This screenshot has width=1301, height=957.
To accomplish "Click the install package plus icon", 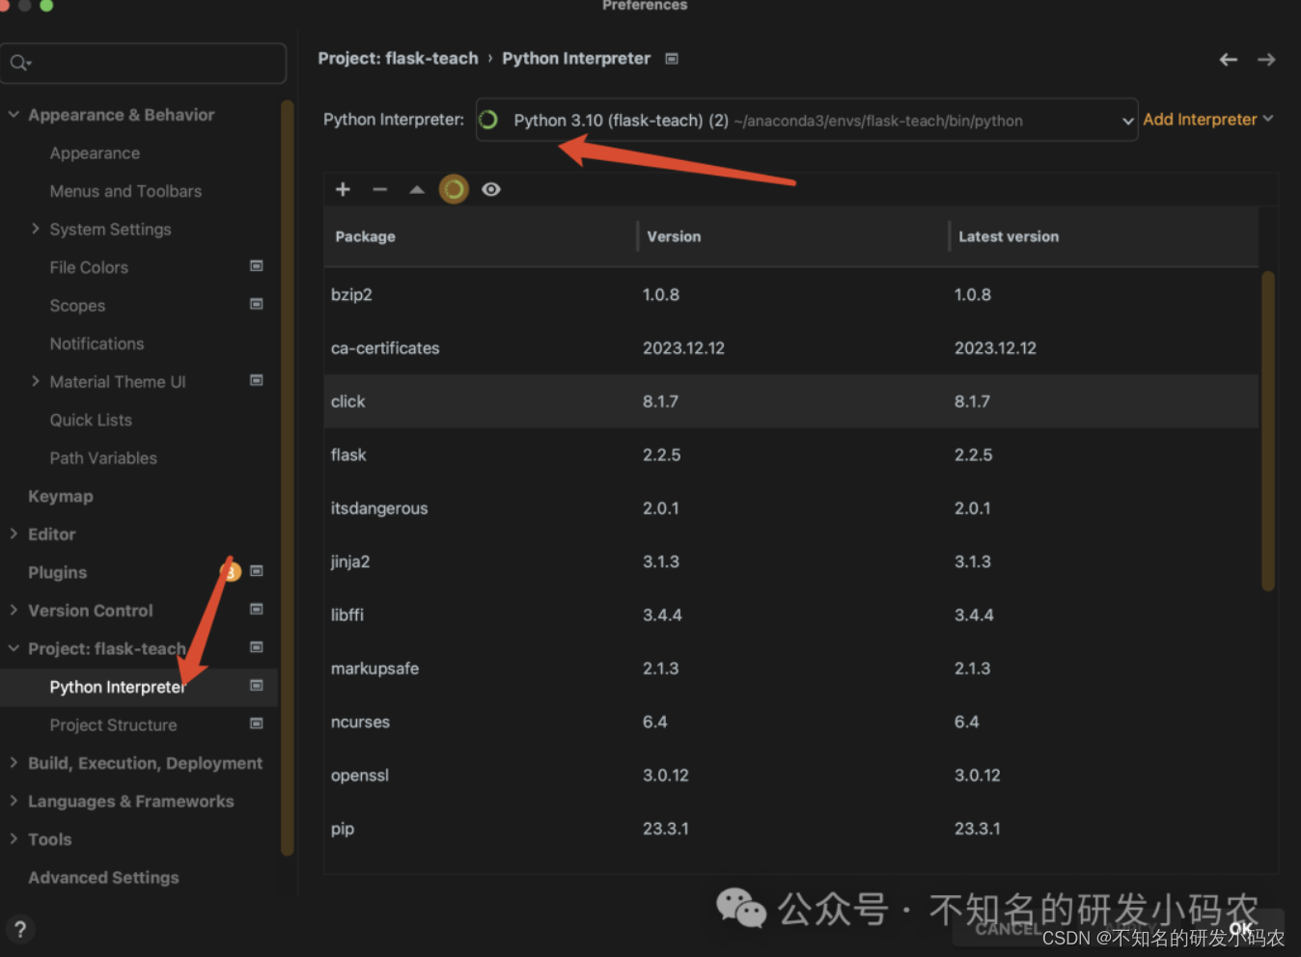I will pyautogui.click(x=343, y=189).
